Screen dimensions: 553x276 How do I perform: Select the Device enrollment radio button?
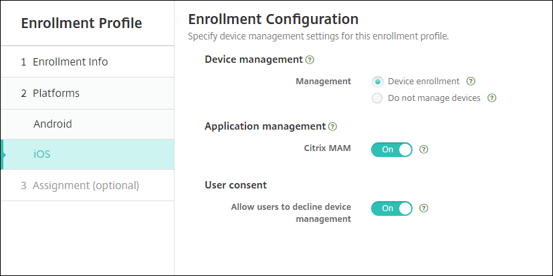point(378,82)
